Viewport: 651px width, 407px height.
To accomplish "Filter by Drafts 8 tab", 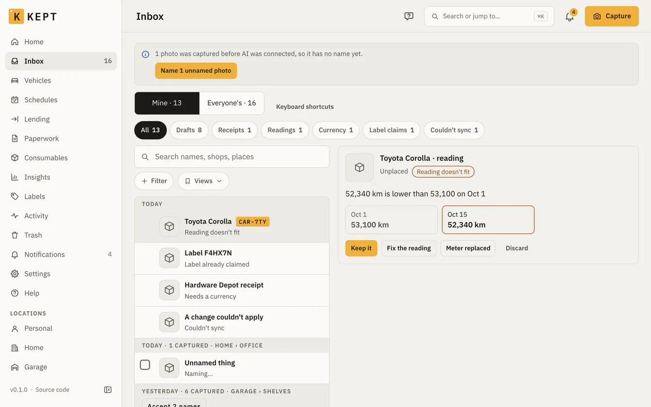I will (x=189, y=130).
